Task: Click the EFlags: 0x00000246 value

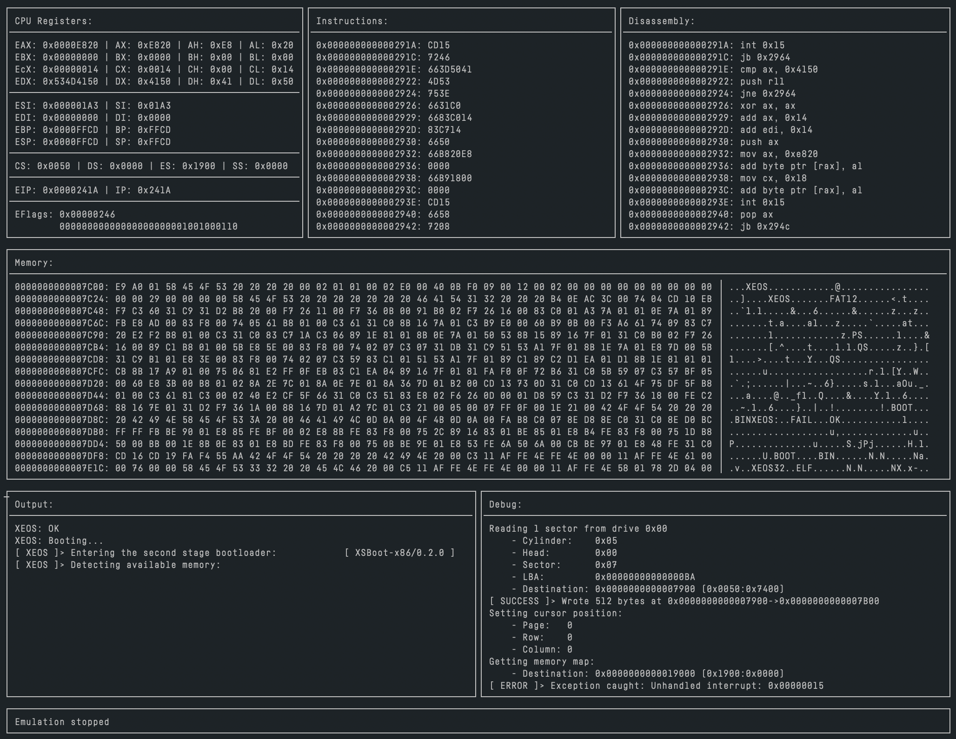Action: tap(65, 215)
